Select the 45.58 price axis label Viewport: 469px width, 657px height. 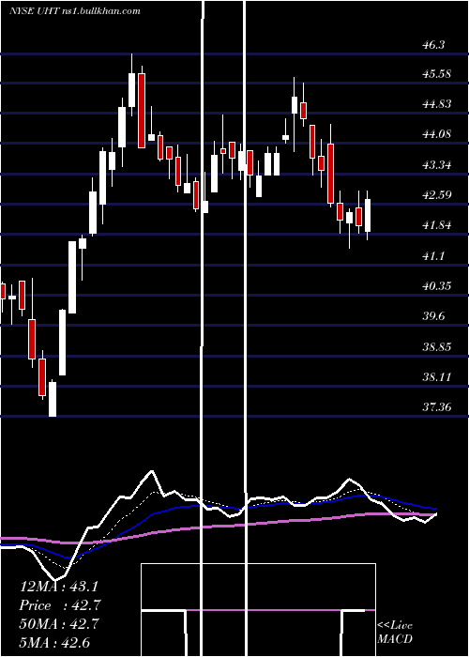coord(437,74)
